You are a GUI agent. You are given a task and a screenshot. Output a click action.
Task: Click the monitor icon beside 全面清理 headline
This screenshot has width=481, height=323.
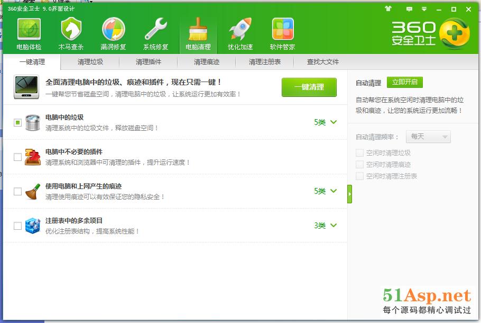click(x=26, y=87)
